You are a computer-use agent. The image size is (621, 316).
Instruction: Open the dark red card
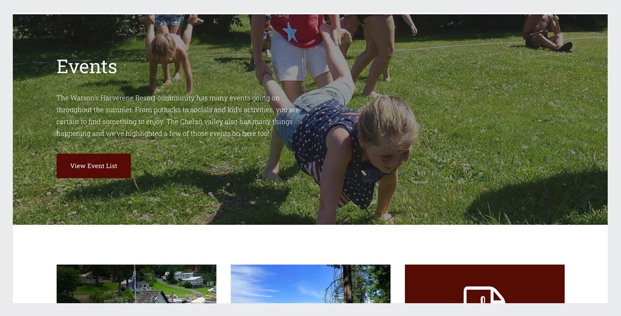(x=485, y=284)
